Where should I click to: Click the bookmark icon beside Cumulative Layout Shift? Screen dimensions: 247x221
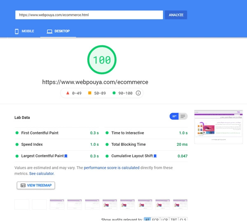pos(155,156)
